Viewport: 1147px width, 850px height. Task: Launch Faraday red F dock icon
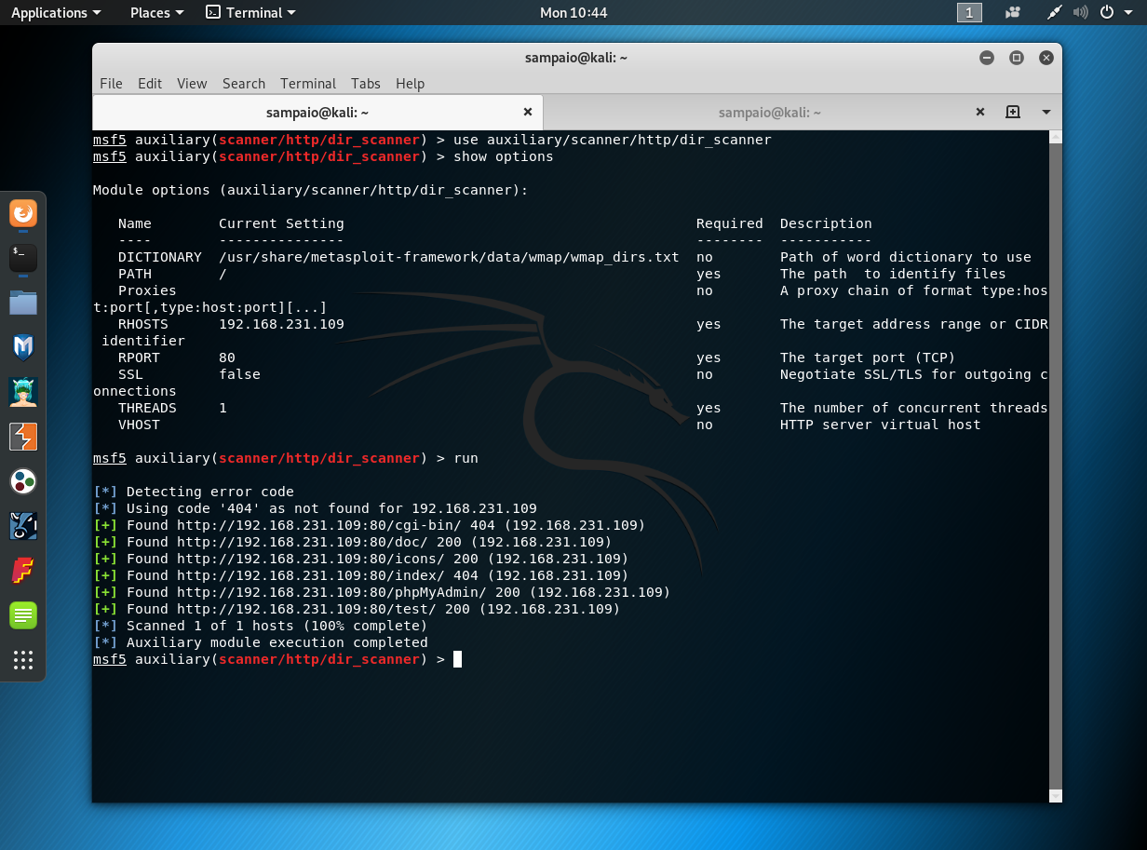point(23,571)
